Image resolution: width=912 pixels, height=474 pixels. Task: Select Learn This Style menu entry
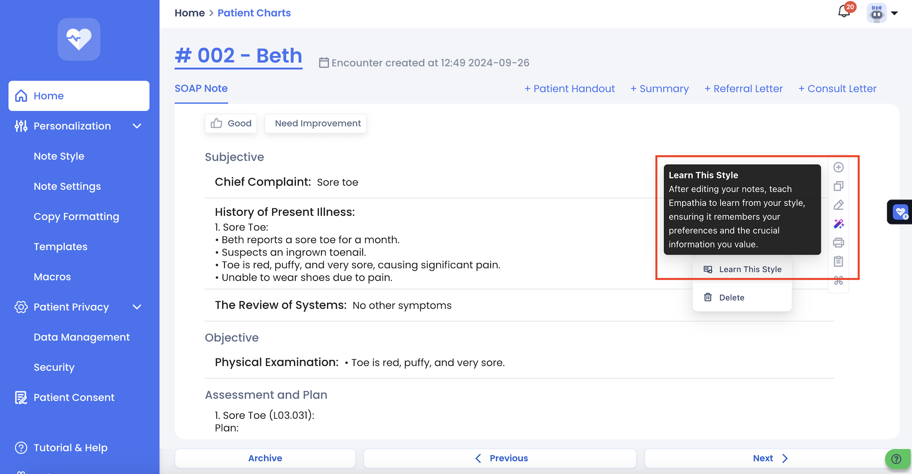(x=742, y=269)
